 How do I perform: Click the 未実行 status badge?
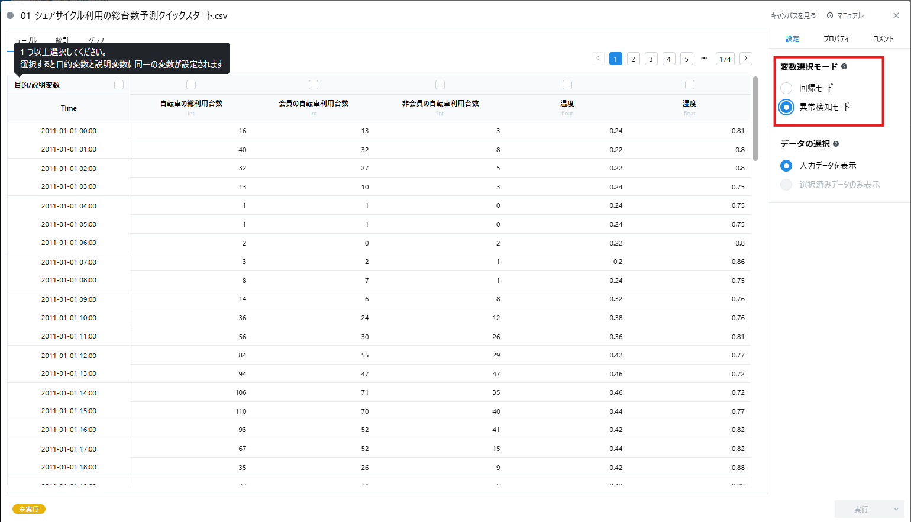coord(29,509)
